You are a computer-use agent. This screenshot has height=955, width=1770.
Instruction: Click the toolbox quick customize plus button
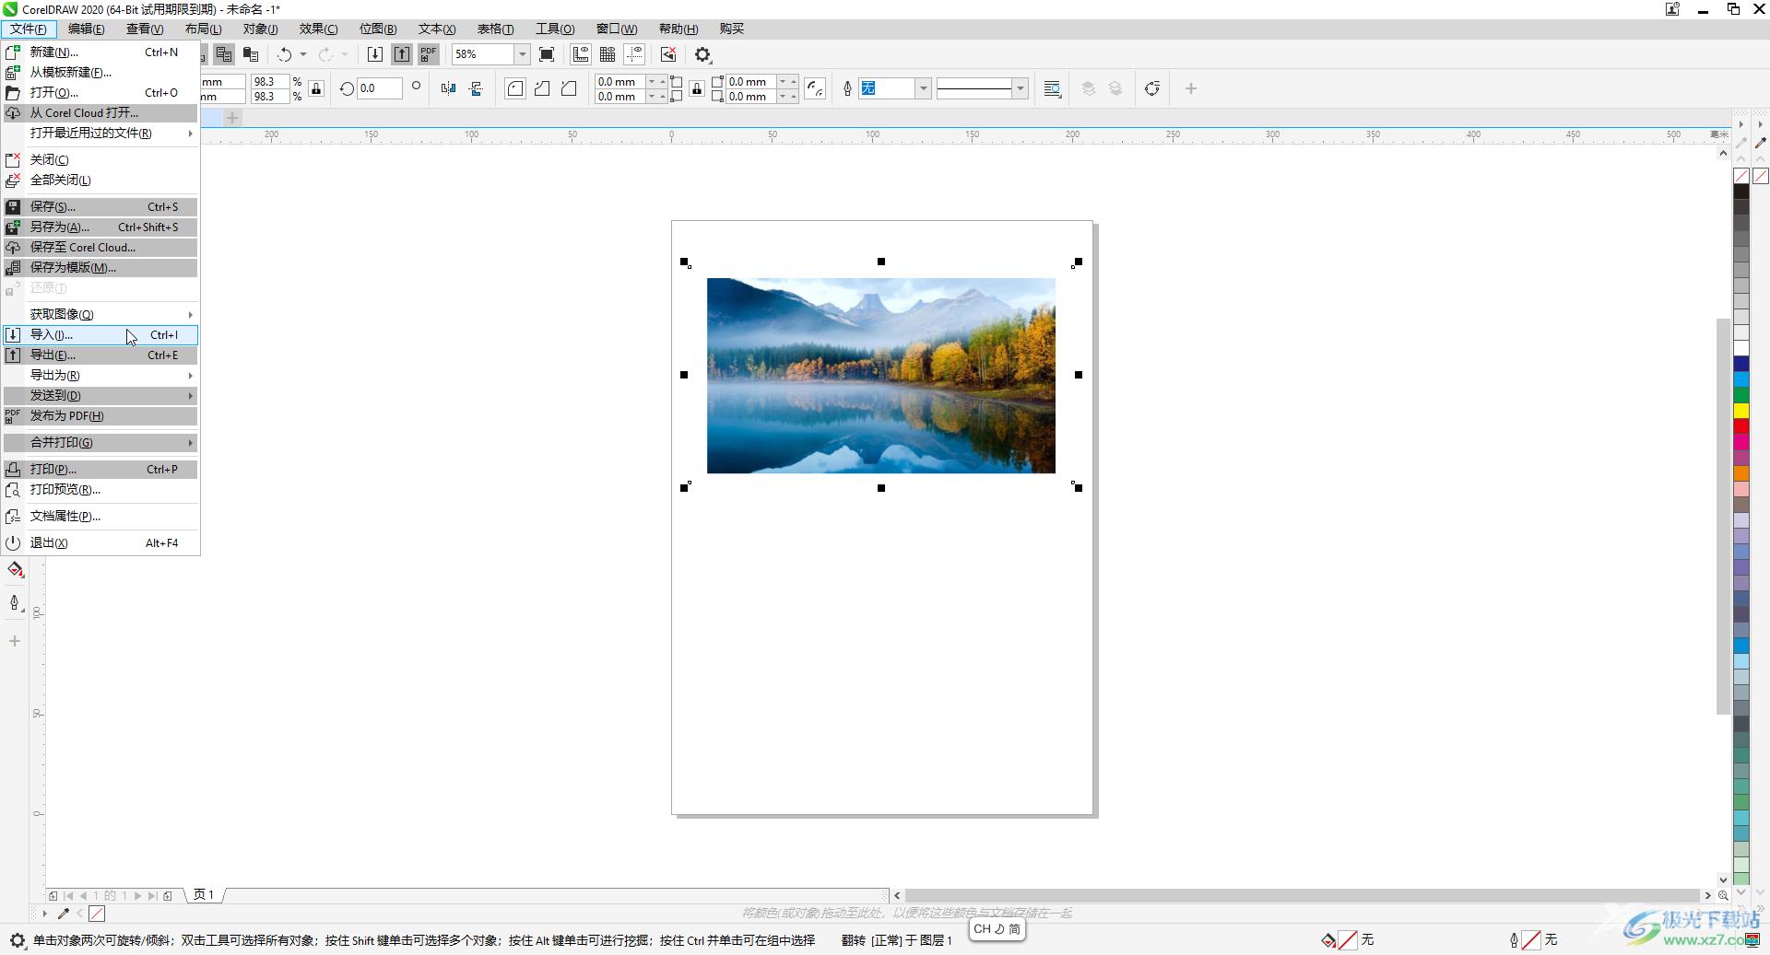(15, 641)
